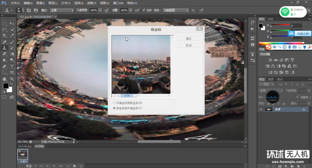312x168 pixels.
Task: Select the Lasso tool
Action: pyautogui.click(x=5, y=29)
